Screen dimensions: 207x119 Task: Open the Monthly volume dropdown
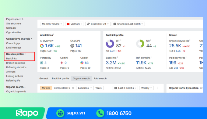tap(52, 24)
